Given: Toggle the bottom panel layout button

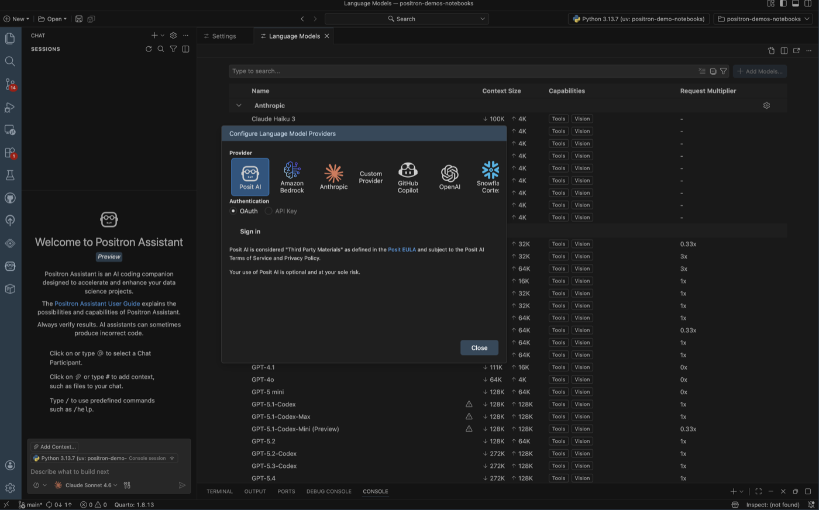Looking at the screenshot, I should pos(795,4).
